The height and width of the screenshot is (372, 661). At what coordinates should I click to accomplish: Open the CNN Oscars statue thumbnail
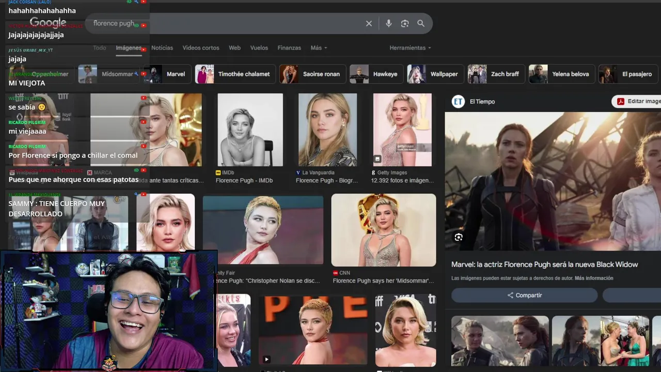tap(384, 230)
